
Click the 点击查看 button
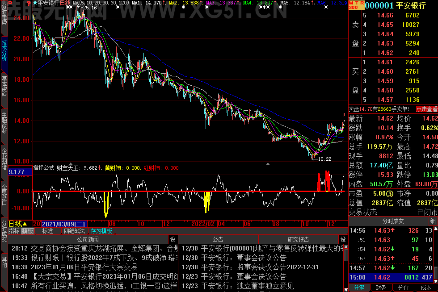point(427,109)
